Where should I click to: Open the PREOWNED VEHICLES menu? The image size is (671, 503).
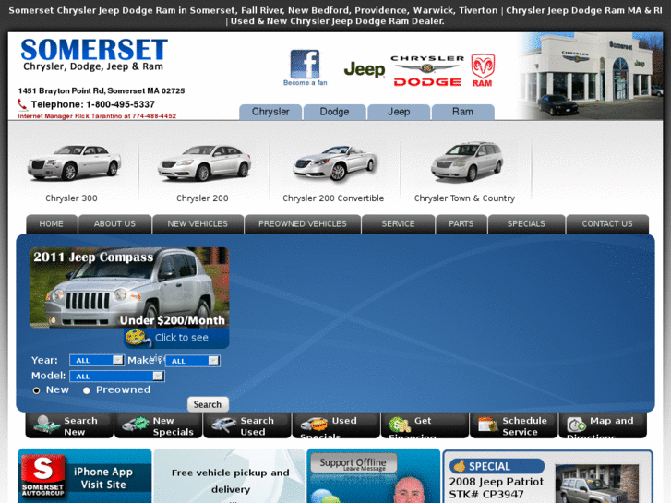coord(303,224)
